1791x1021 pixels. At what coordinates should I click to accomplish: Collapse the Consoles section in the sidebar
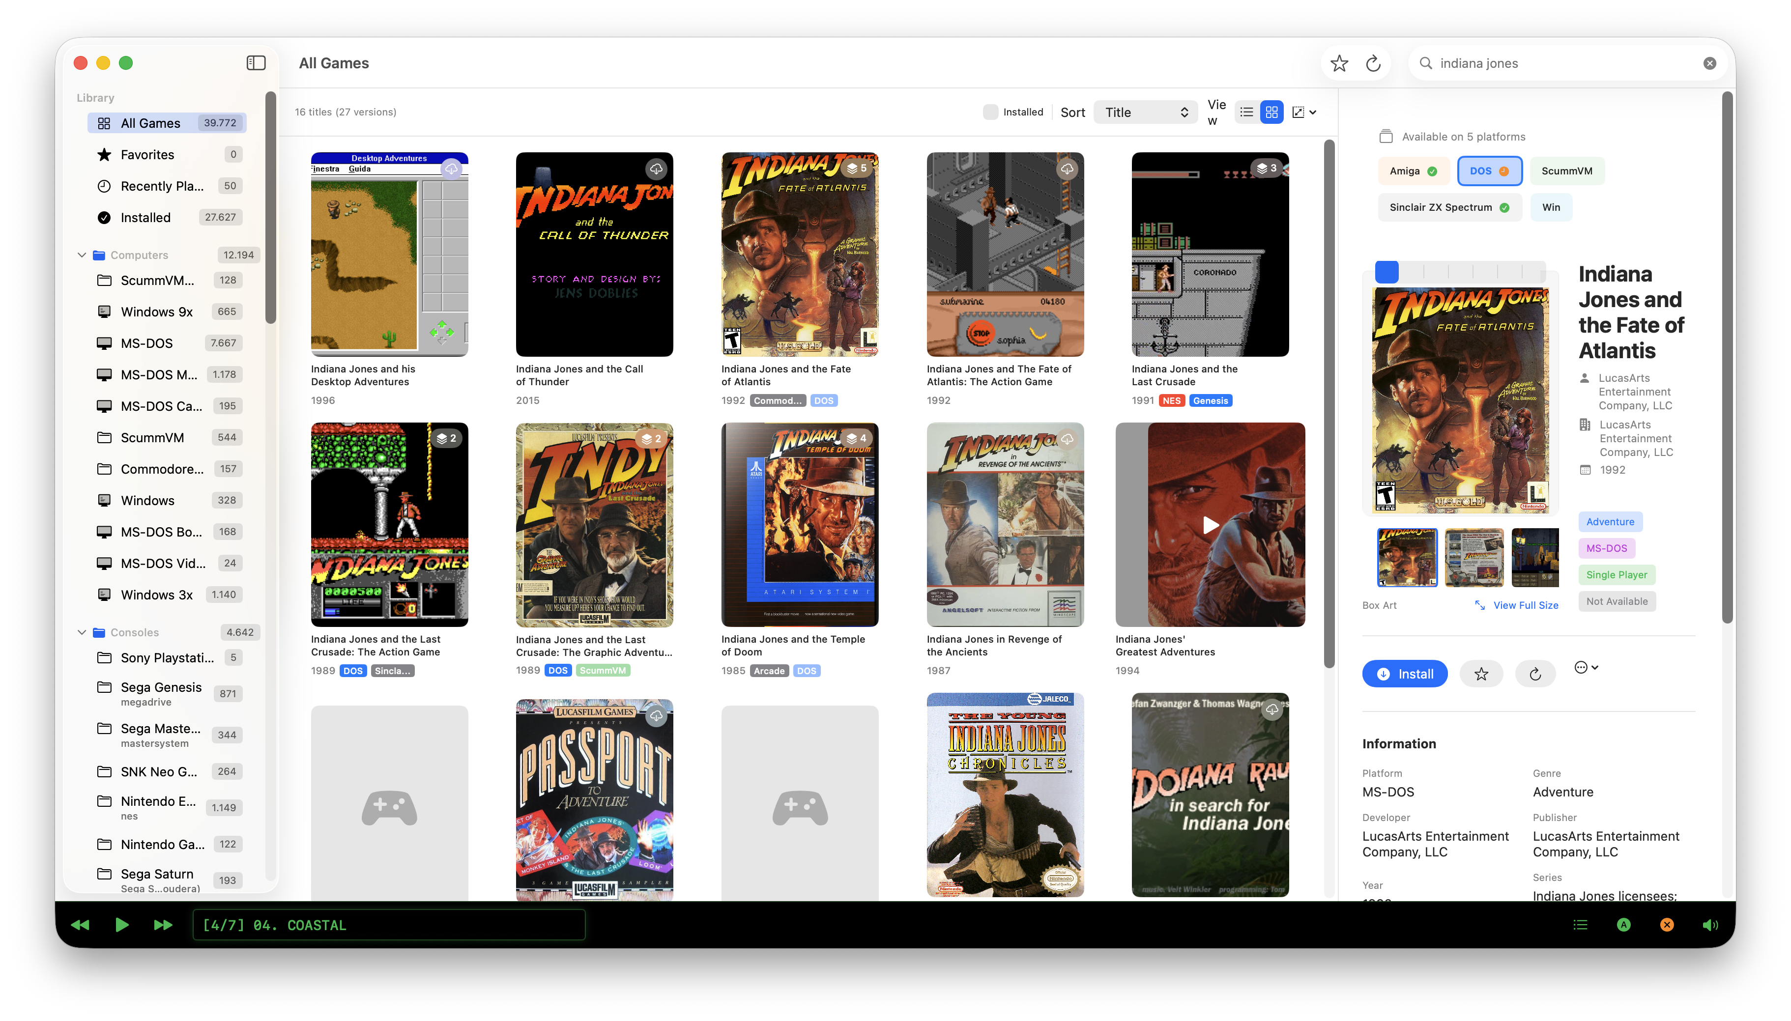[82, 632]
